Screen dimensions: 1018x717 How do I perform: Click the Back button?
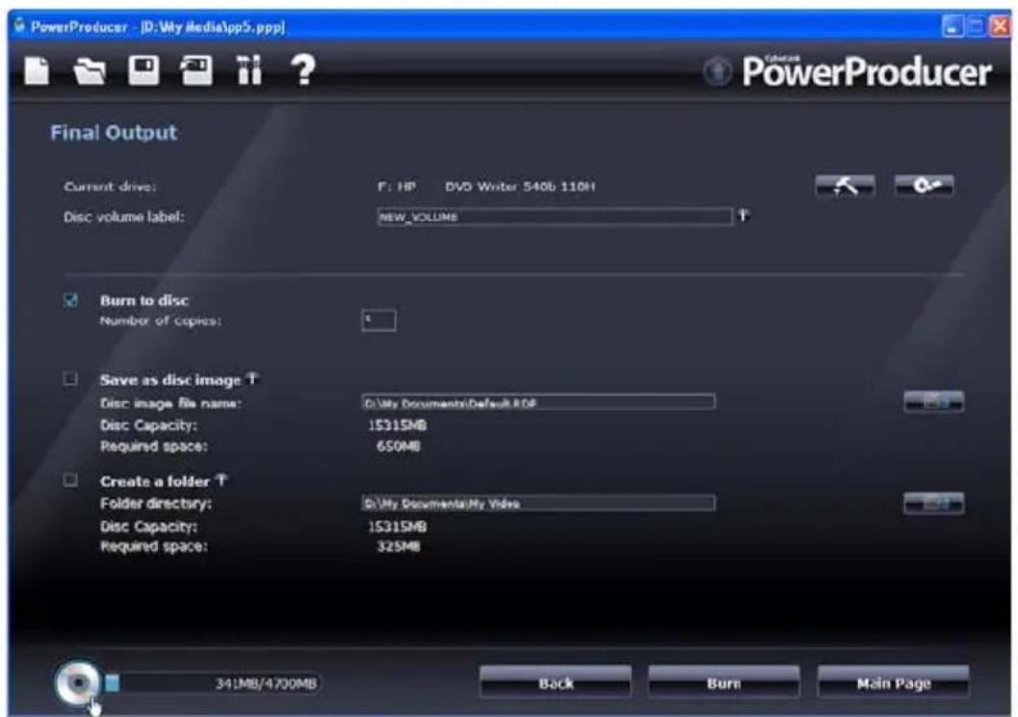coord(555,682)
